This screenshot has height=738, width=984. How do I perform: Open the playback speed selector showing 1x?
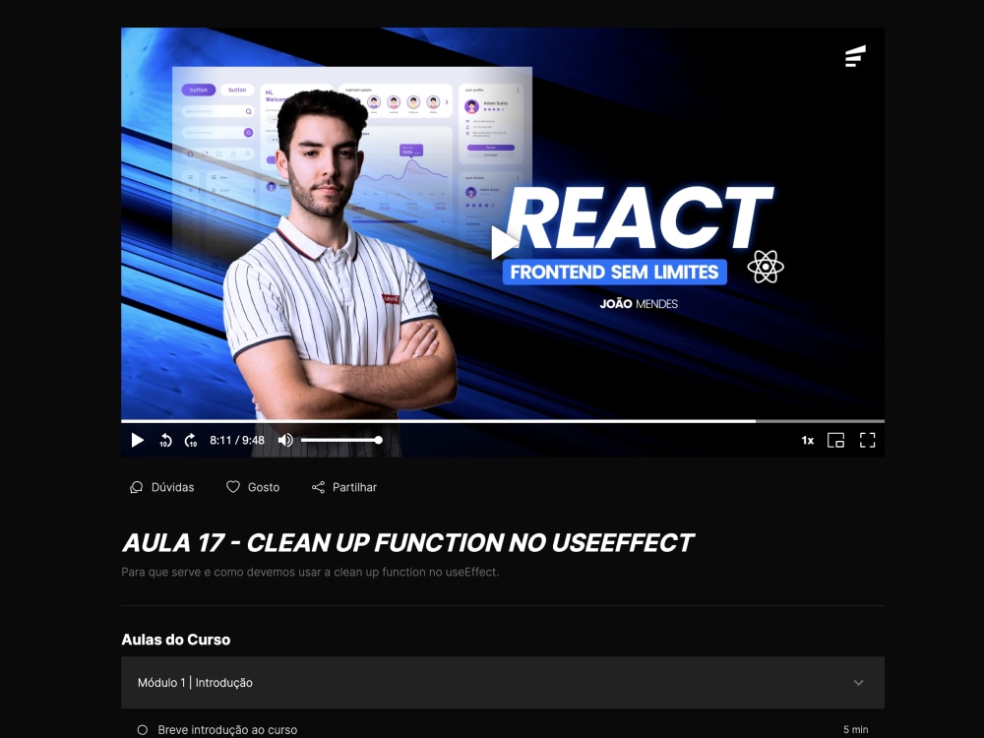pos(807,440)
